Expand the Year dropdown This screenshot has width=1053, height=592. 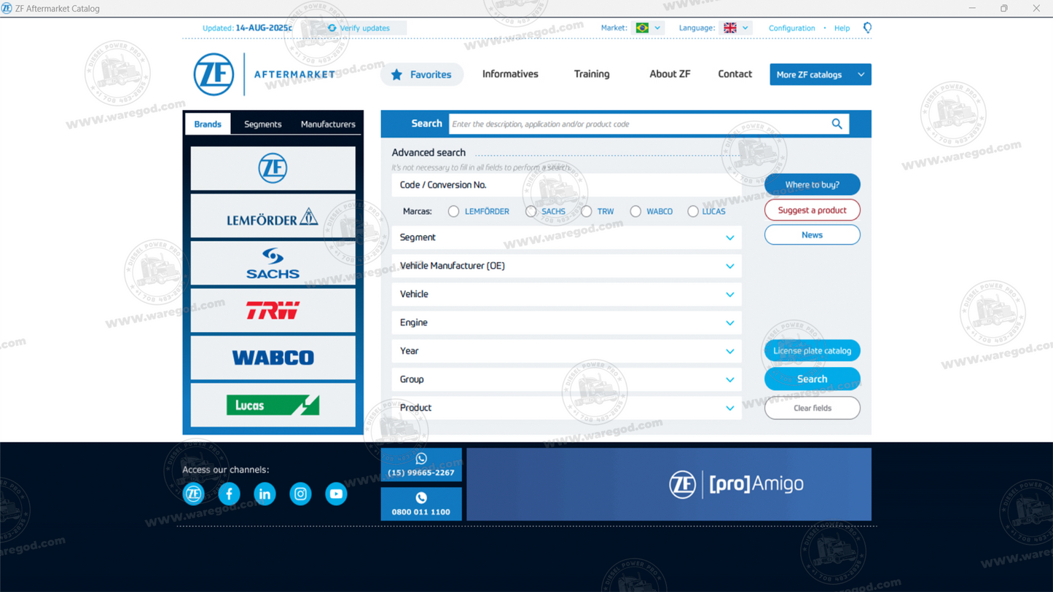tap(566, 351)
